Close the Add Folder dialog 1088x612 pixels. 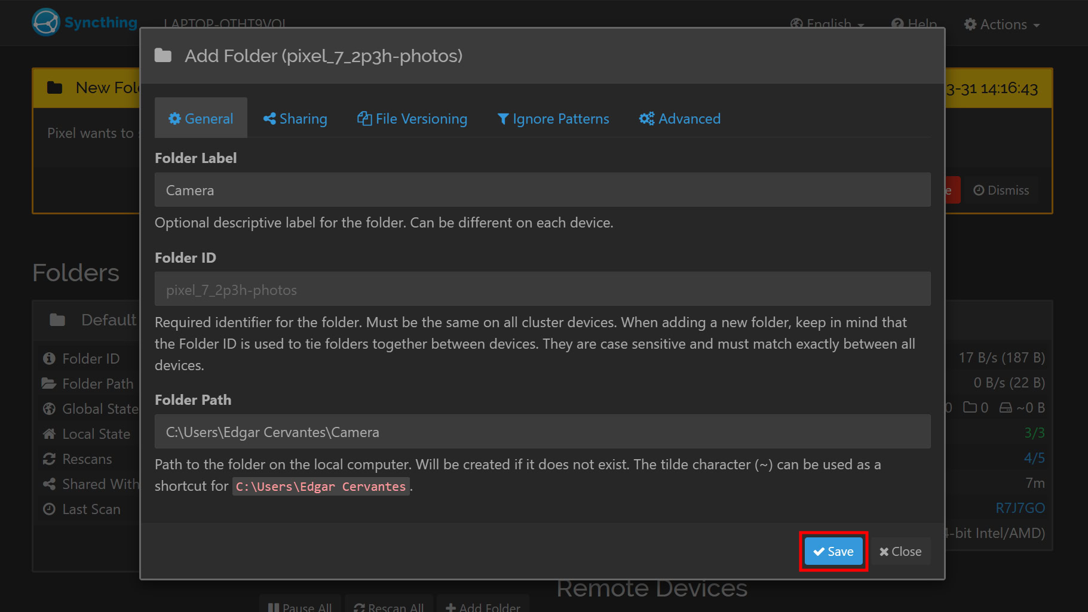click(900, 552)
